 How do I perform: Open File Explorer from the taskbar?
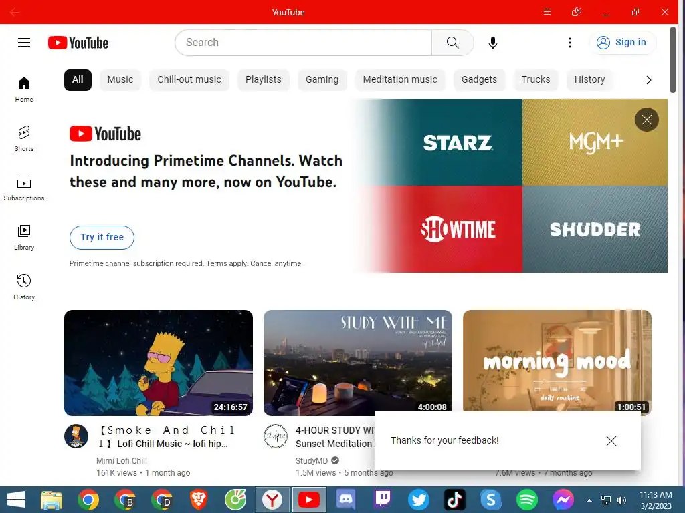[52, 500]
